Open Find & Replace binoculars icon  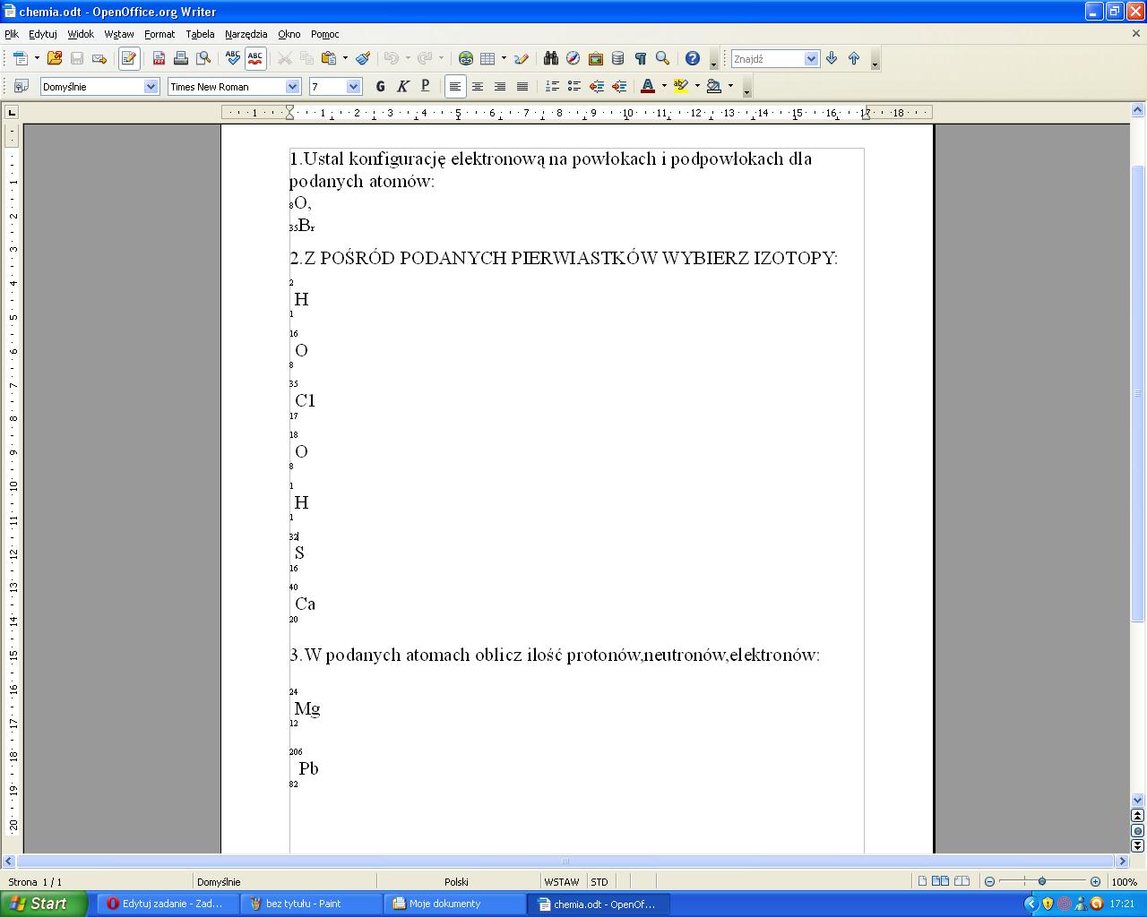click(550, 59)
